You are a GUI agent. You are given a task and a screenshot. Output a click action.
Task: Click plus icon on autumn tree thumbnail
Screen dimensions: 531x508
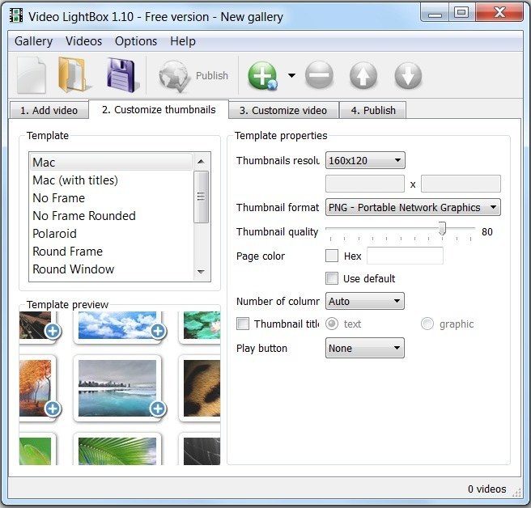tap(53, 409)
